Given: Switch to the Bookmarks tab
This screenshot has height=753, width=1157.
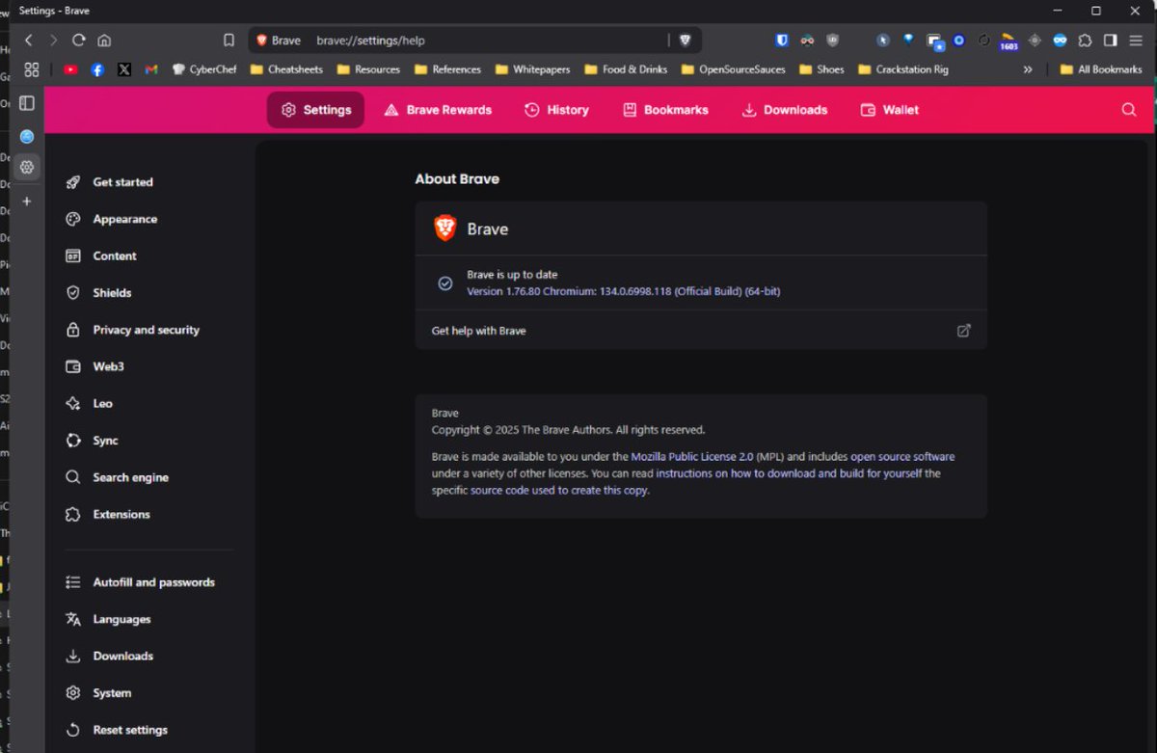Looking at the screenshot, I should 664,110.
